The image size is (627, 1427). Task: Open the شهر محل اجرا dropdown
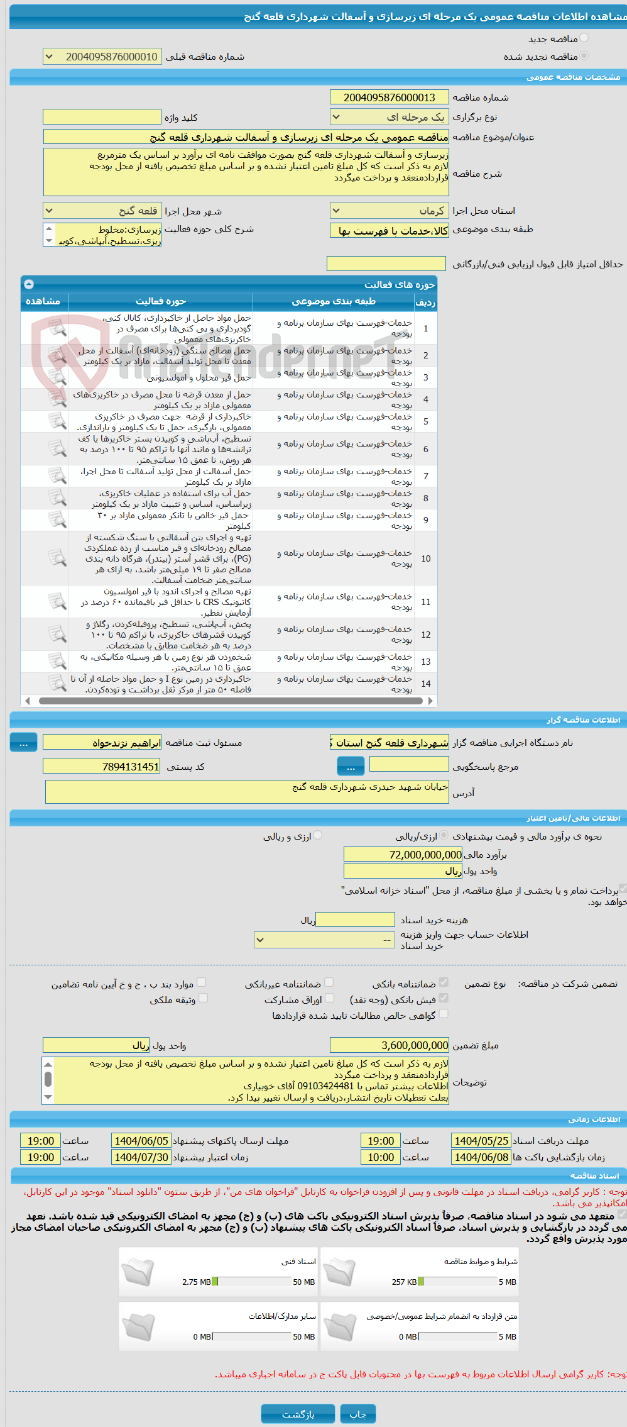click(102, 211)
